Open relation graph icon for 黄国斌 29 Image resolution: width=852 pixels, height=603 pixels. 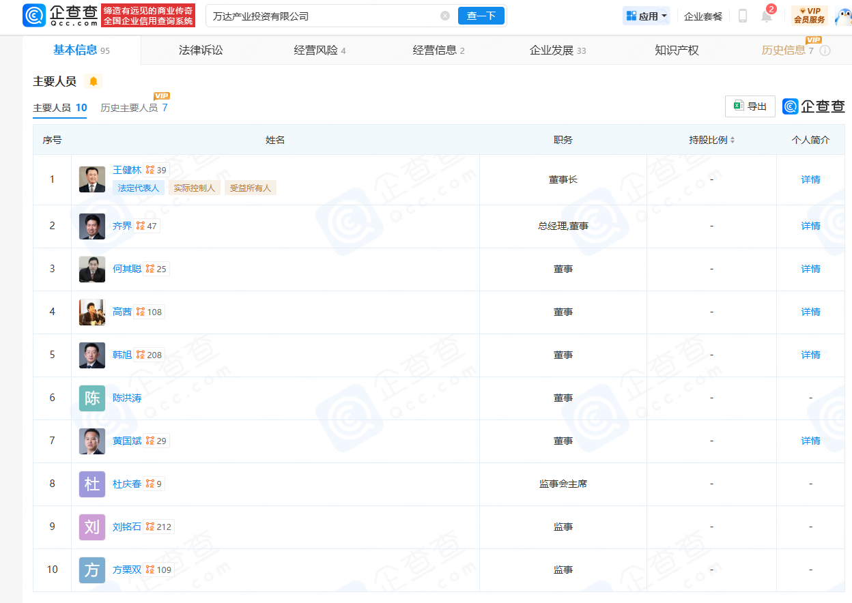pyautogui.click(x=150, y=441)
